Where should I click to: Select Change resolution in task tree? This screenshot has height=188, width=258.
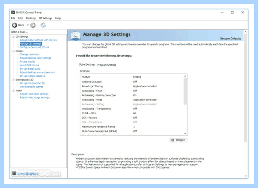coord(29,55)
